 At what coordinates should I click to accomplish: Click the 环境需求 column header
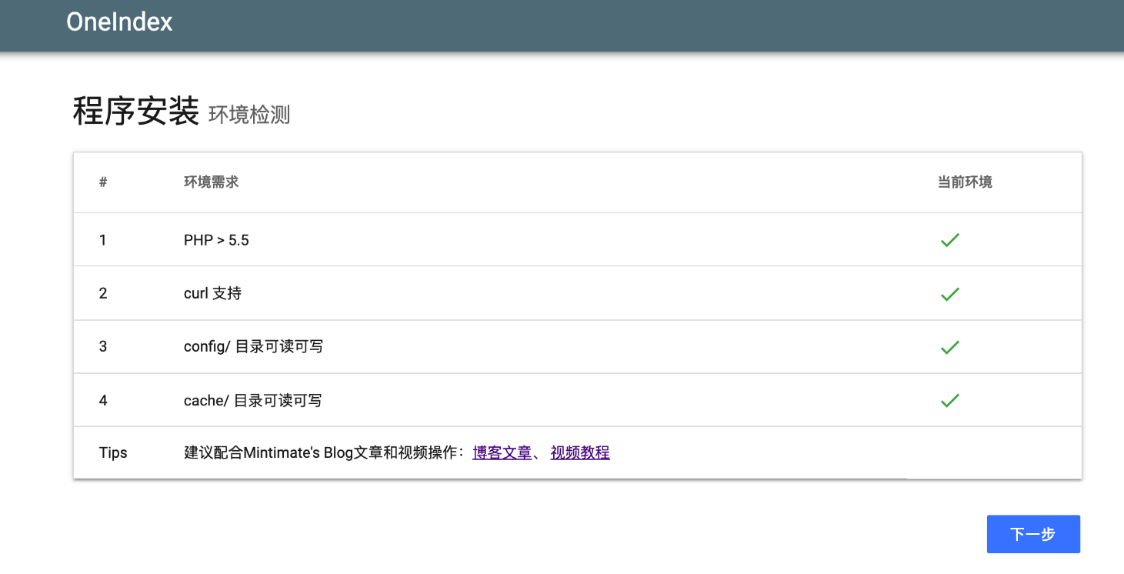point(211,182)
